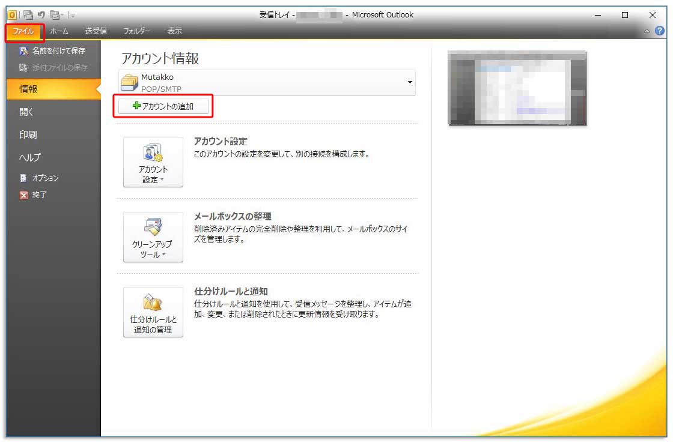Click the Outlook program icon top-left

click(x=12, y=14)
